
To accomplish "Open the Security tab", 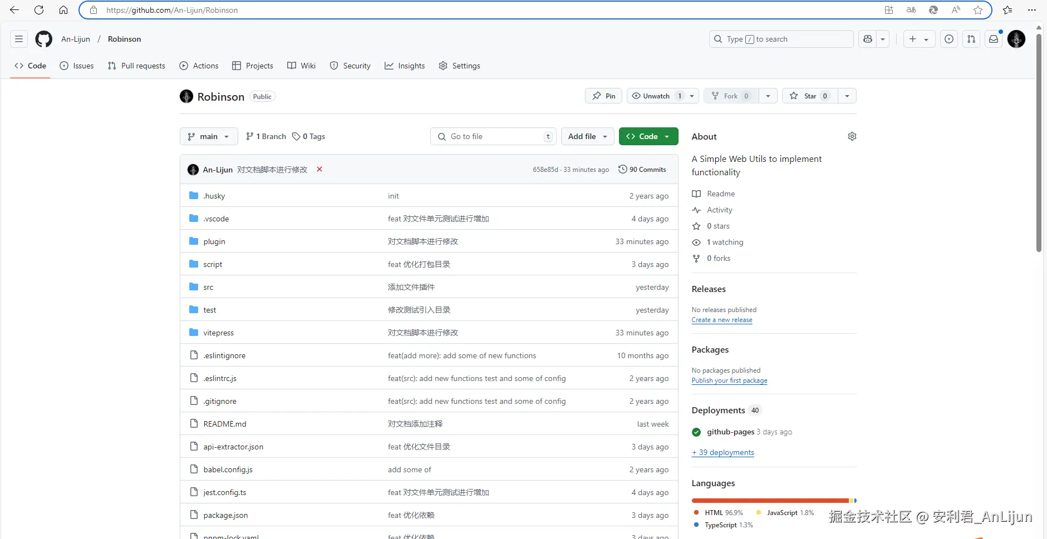I will coord(350,66).
